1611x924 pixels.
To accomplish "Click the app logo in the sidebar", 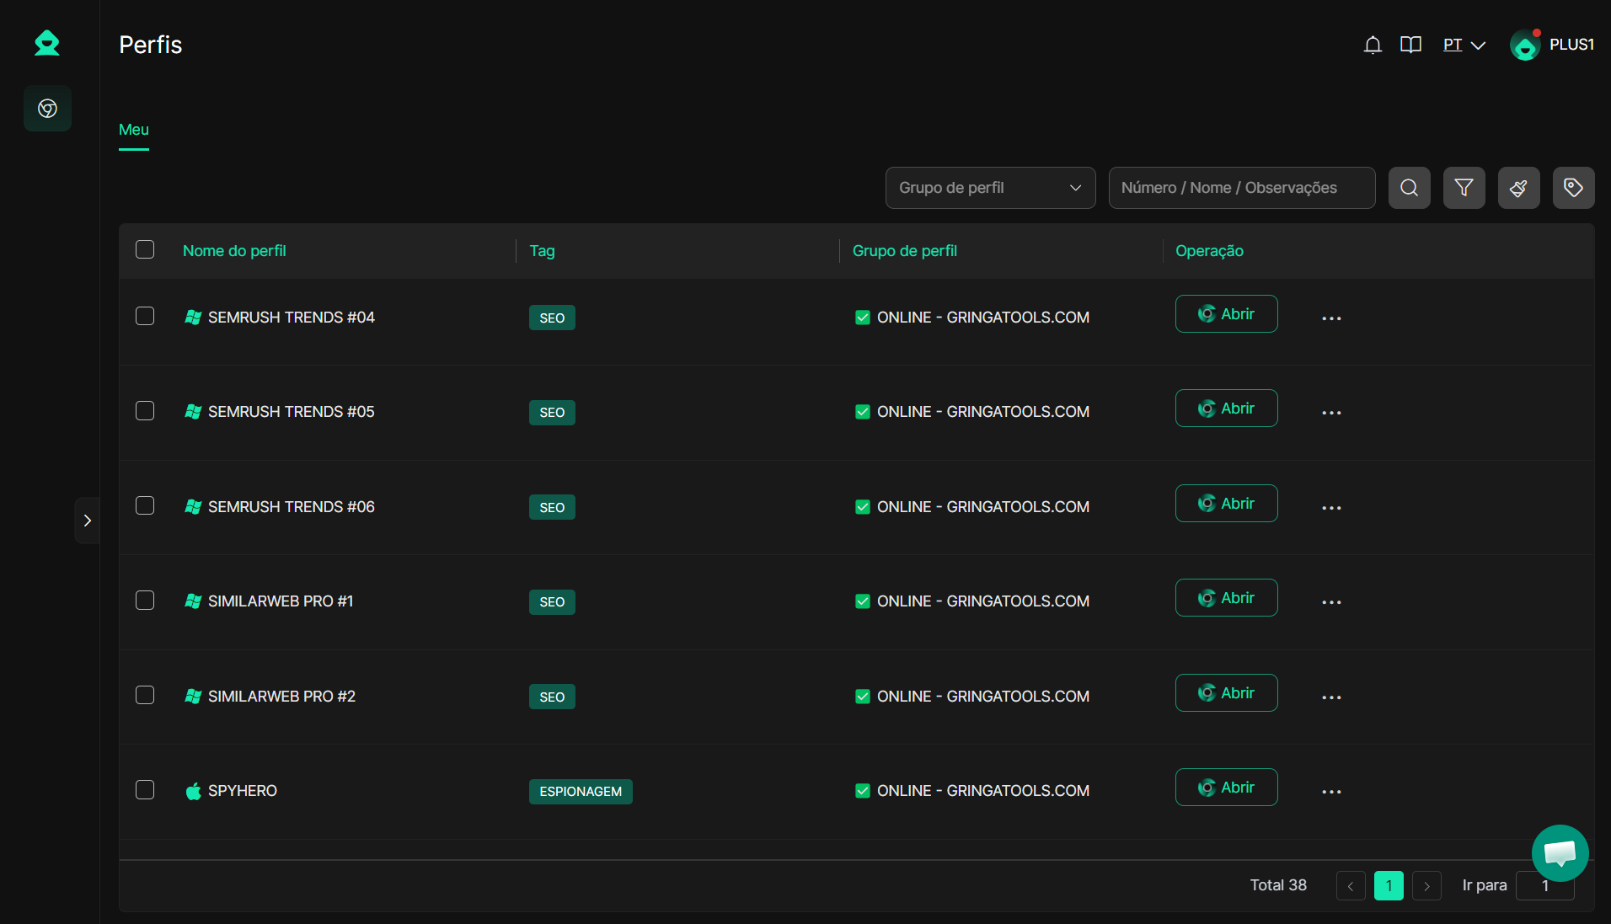I will (47, 43).
